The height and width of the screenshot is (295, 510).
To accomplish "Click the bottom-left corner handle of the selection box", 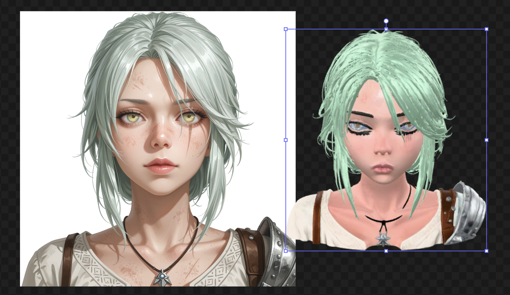I will (286, 251).
